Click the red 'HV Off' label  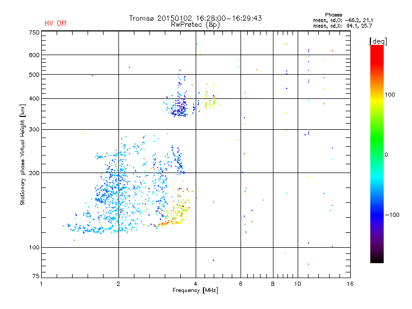[x=56, y=23]
